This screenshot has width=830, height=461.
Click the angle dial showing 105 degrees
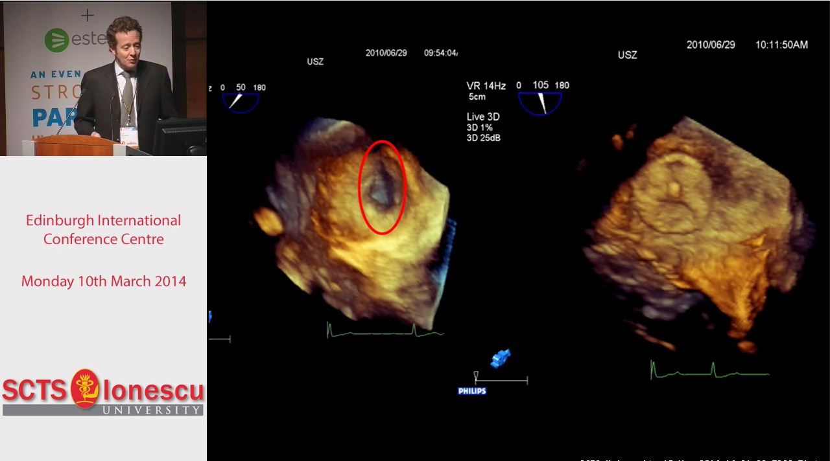click(539, 103)
